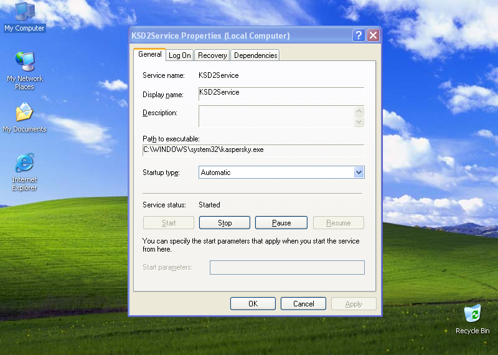The height and width of the screenshot is (355, 498).
Task: Click the Description box scroll down arrow
Action: click(x=359, y=122)
